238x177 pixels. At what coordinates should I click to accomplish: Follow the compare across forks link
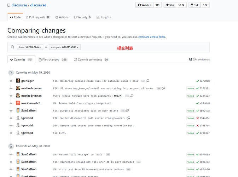point(152,37)
